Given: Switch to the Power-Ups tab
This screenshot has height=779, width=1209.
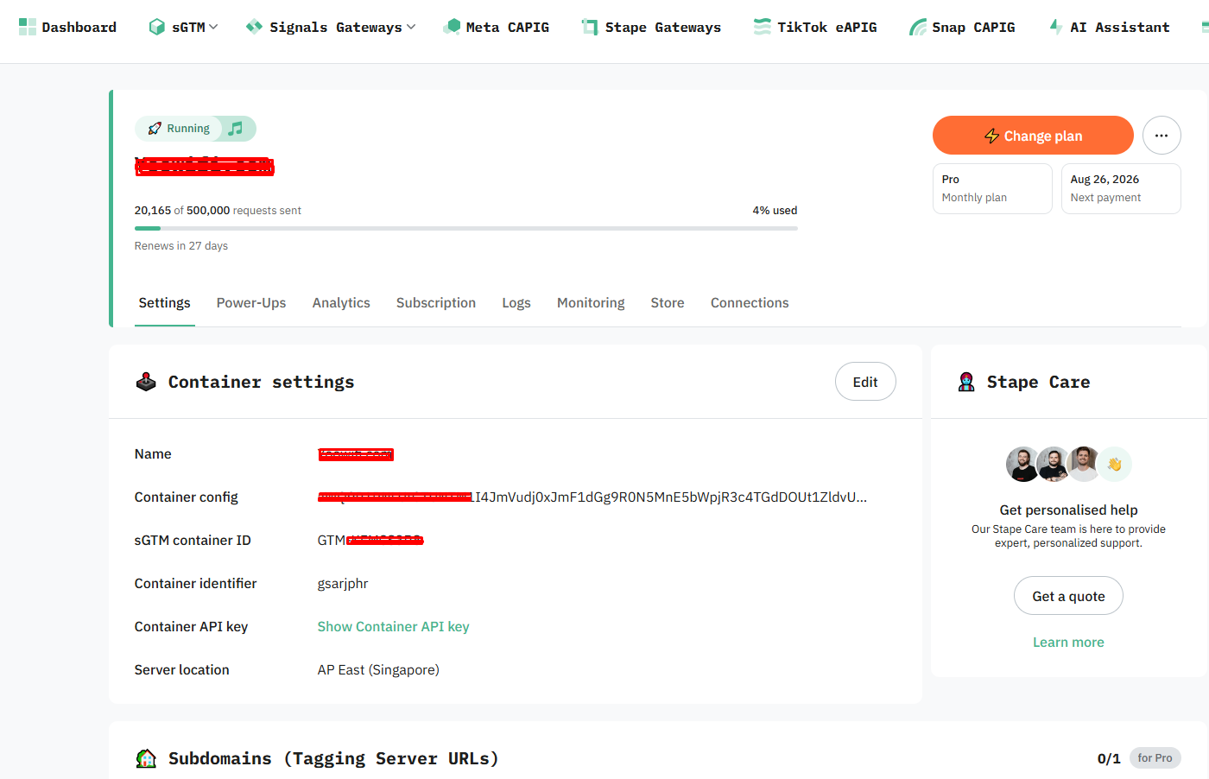Looking at the screenshot, I should pos(251,303).
